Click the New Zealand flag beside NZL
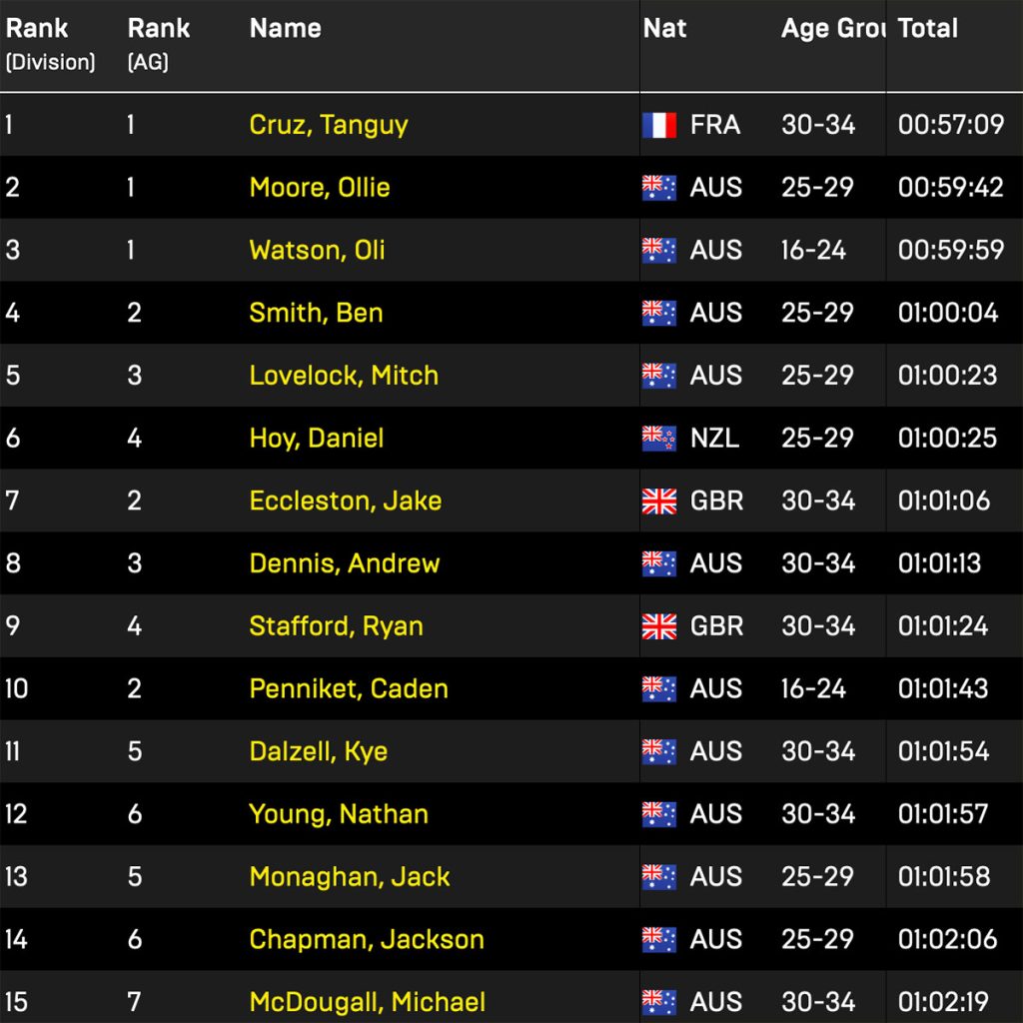The image size is (1023, 1023). pyautogui.click(x=659, y=438)
